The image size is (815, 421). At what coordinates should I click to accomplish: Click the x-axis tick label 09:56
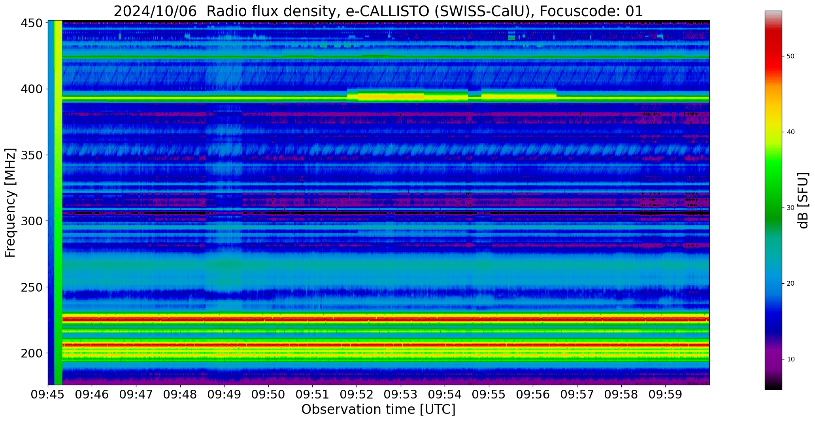pyautogui.click(x=533, y=395)
